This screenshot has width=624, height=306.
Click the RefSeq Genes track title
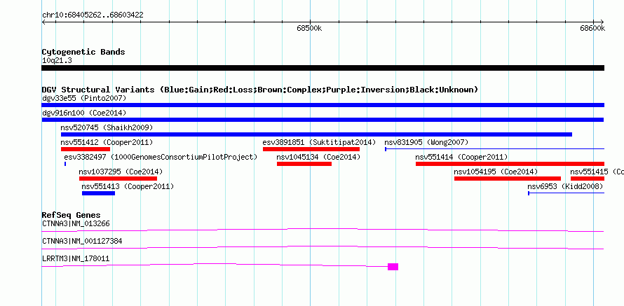[72, 216]
